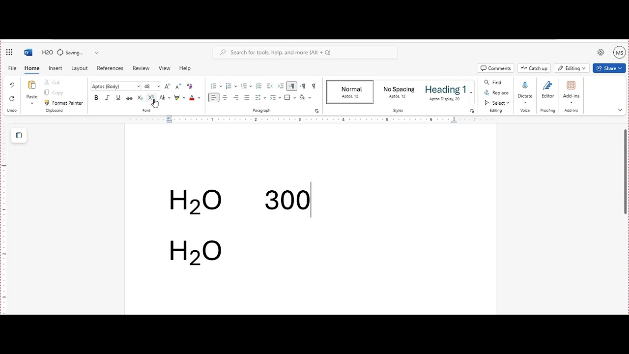This screenshot has width=629, height=354.
Task: Open the References tab
Action: tap(110, 68)
